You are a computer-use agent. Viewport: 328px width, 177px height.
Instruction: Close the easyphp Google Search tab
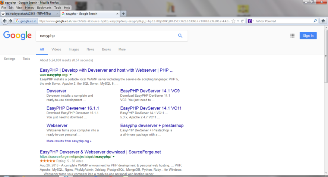tap(117, 13)
